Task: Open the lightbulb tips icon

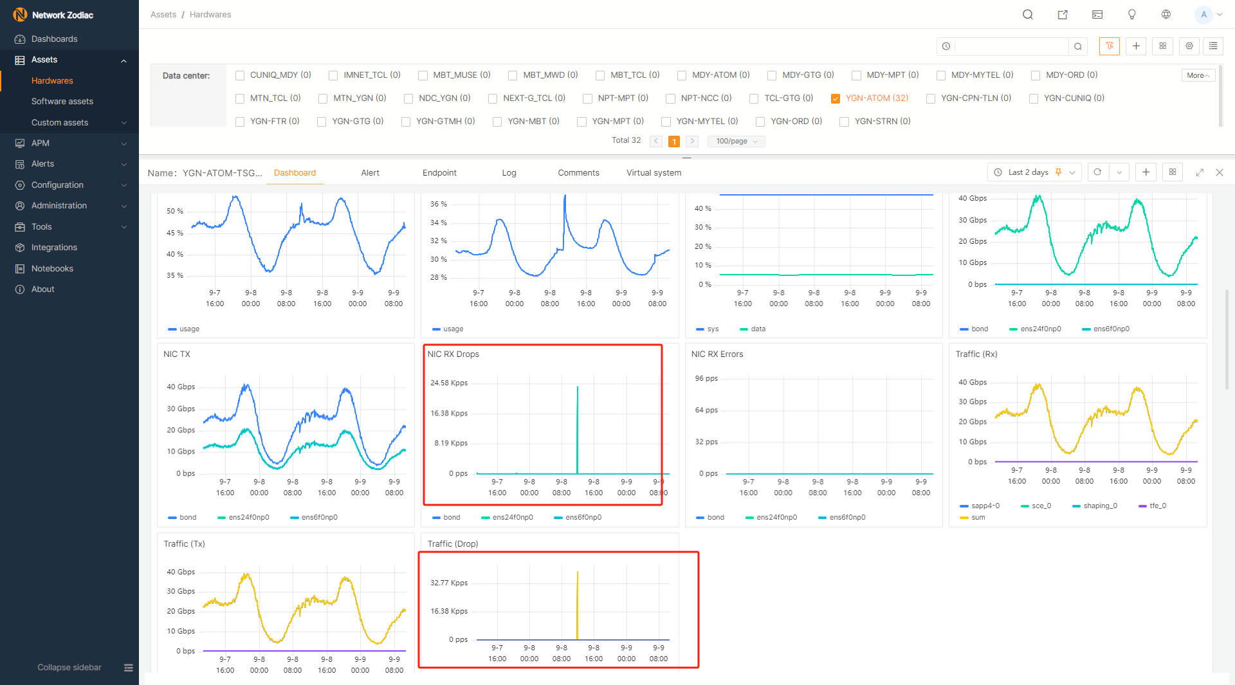Action: coord(1132,15)
